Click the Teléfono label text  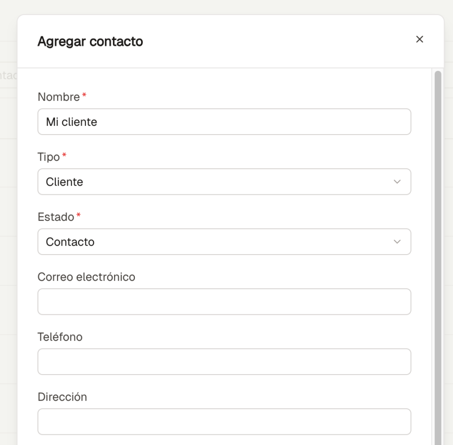[60, 337]
